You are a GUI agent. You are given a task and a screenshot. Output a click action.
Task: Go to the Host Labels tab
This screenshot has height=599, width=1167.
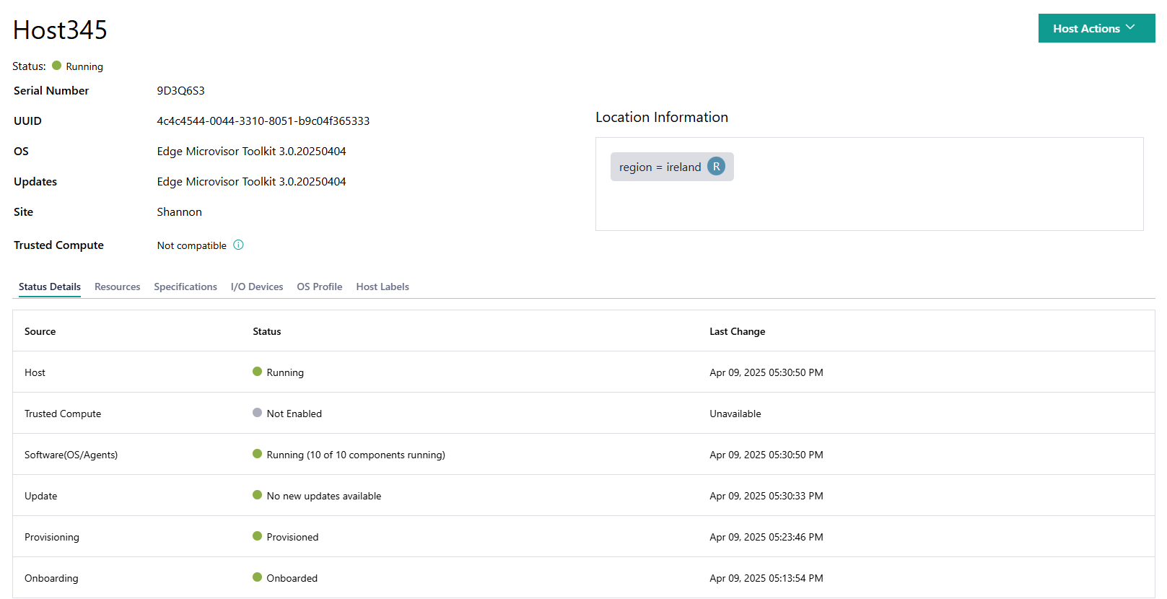point(383,287)
